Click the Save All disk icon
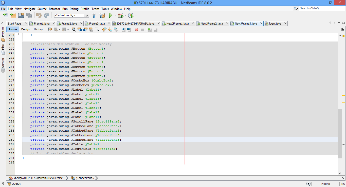 [28, 15]
